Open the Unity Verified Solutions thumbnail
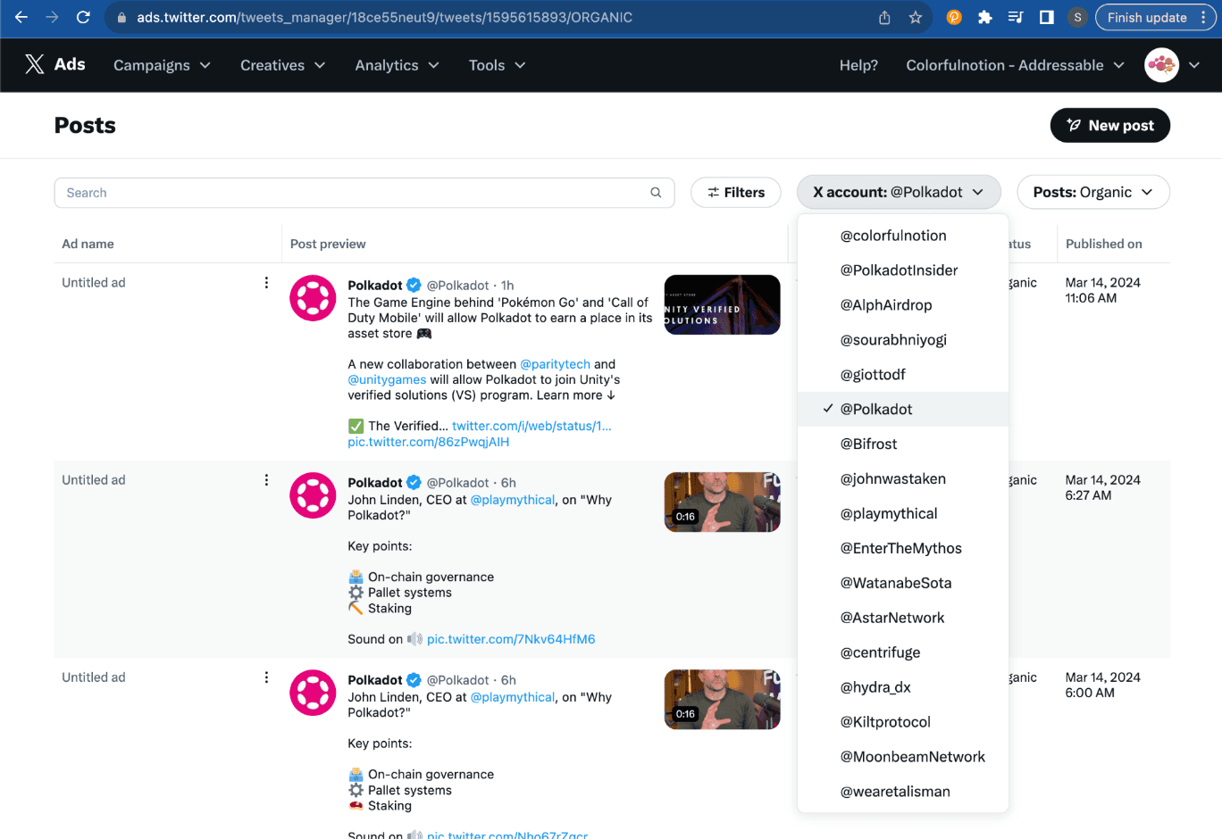 pos(722,304)
